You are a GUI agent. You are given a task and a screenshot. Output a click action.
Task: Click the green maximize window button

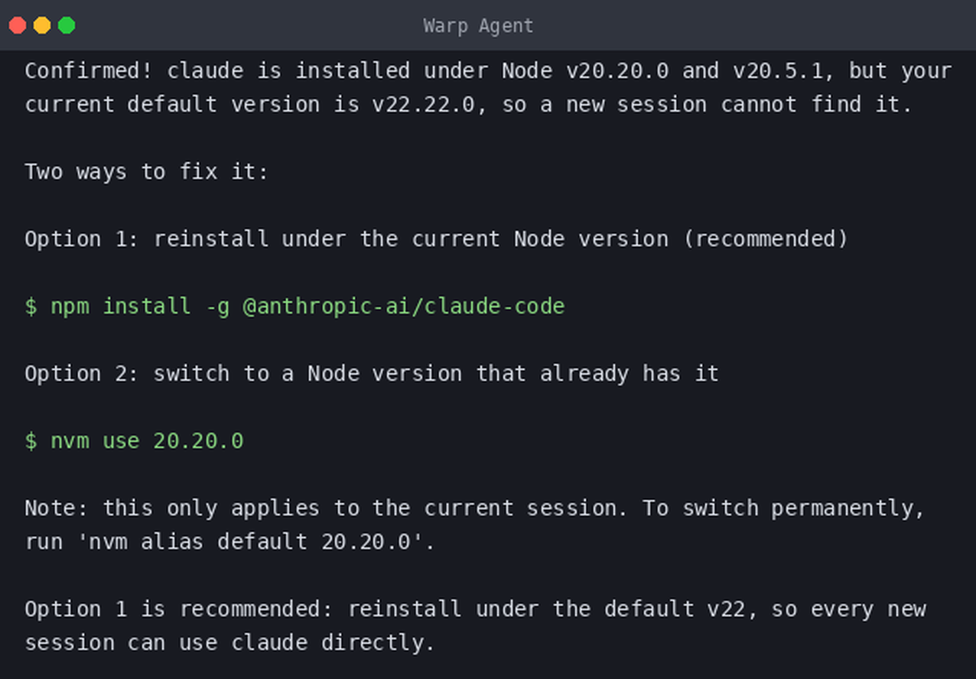click(x=67, y=25)
